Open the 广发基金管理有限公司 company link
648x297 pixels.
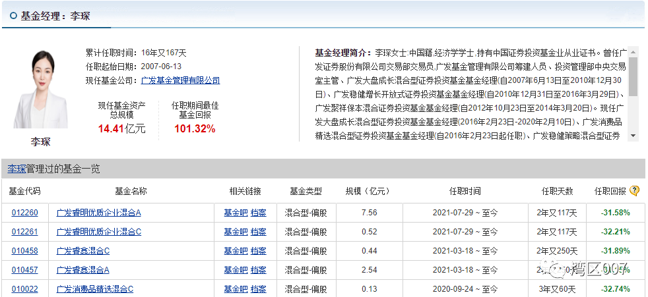pos(180,80)
